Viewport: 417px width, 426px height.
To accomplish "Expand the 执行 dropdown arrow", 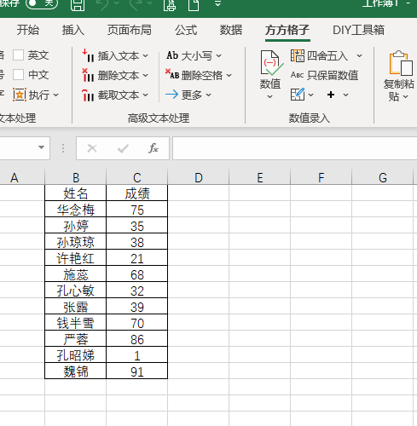I will point(56,95).
